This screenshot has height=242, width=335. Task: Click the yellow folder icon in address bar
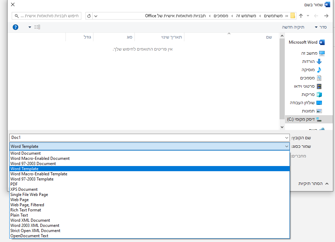click(293, 16)
